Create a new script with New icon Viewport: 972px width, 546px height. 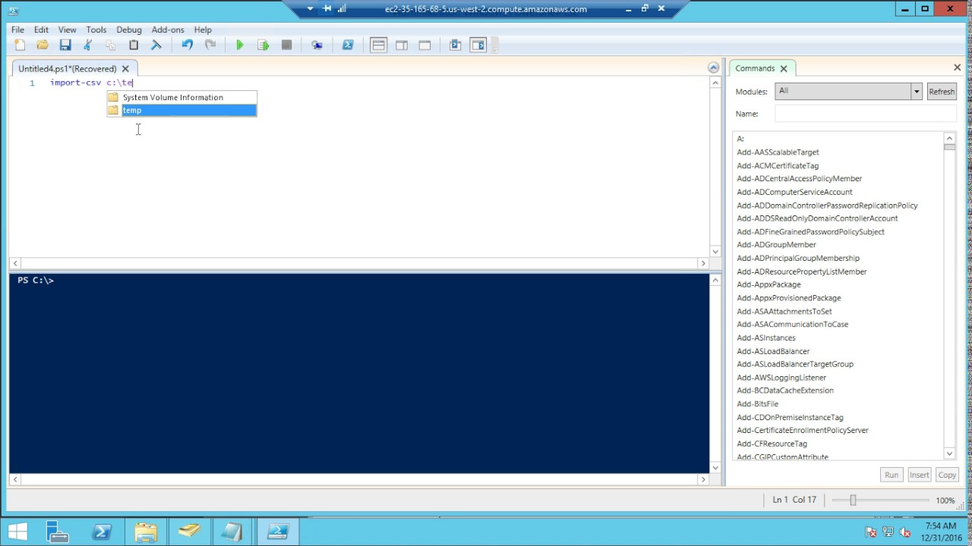20,45
